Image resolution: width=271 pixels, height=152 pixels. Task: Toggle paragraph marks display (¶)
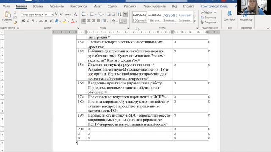click(x=125, y=14)
